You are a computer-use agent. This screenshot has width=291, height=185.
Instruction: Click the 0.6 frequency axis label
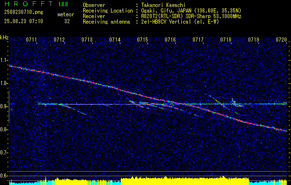coord(4,176)
